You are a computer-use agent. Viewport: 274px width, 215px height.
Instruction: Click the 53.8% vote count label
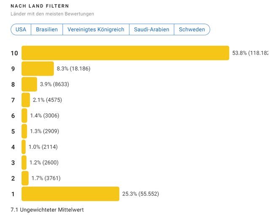click(x=250, y=53)
